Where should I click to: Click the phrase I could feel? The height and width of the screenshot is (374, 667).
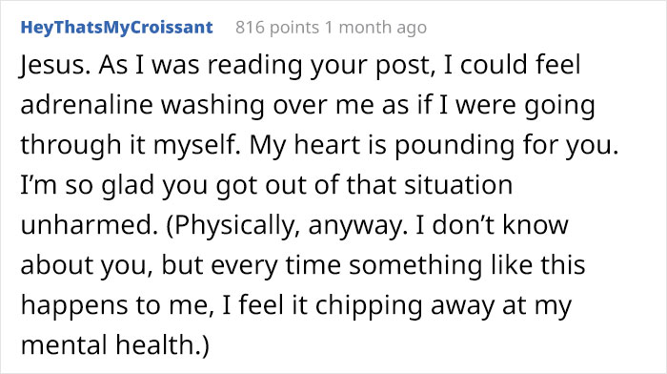(513, 65)
